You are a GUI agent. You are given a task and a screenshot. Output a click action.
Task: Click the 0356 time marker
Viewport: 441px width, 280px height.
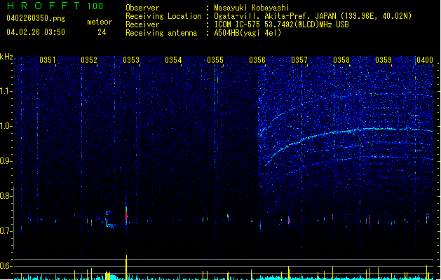pos(257,60)
